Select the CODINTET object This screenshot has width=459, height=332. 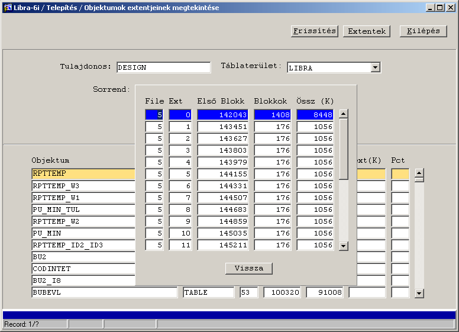(x=83, y=269)
